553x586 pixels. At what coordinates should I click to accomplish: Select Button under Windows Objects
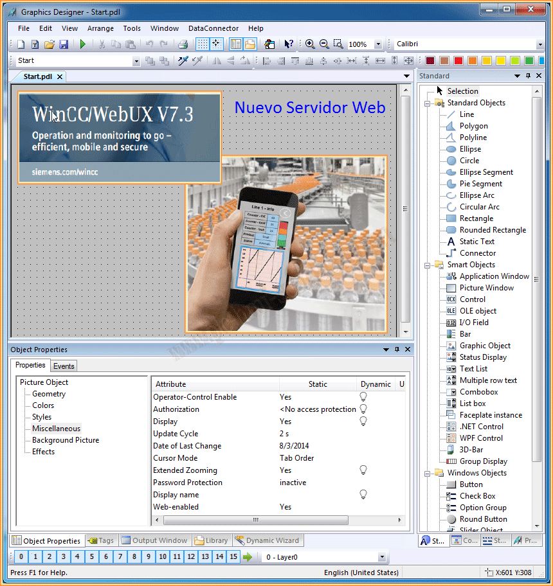[471, 484]
